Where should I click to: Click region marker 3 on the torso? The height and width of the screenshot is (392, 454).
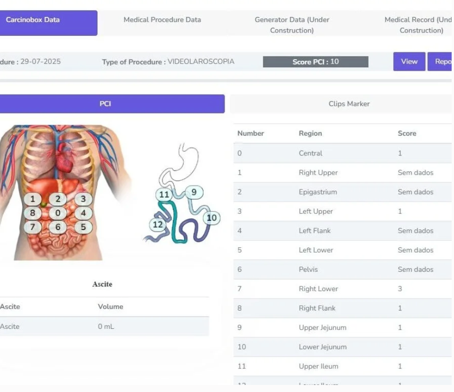(83, 199)
